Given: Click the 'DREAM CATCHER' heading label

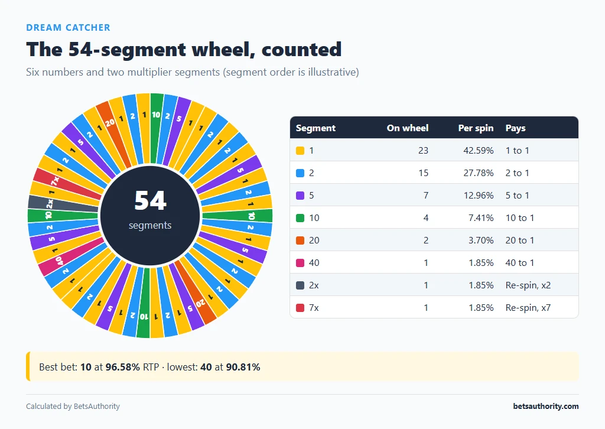Looking at the screenshot, I should (x=69, y=28).
